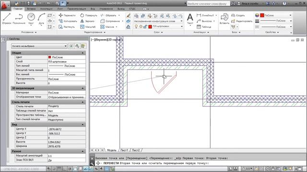Switch to the Лист1 layout tab
This screenshot has width=307, height=172.
[x=124, y=150]
